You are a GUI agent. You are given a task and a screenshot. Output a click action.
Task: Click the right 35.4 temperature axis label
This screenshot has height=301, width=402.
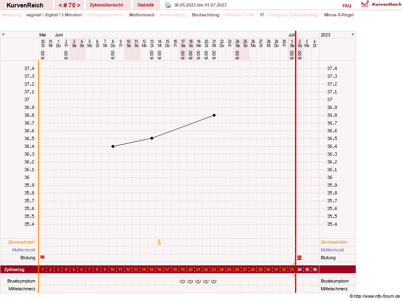tap(332, 224)
